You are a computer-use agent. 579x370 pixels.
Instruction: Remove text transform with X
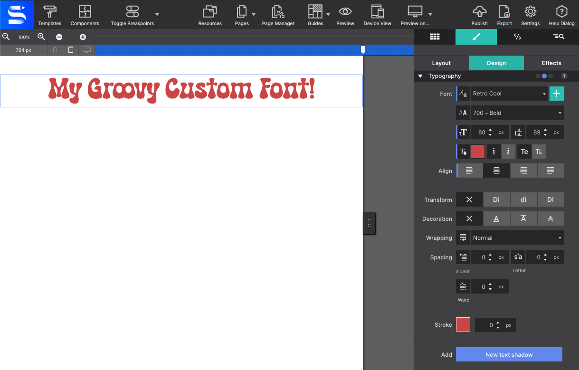pyautogui.click(x=469, y=199)
